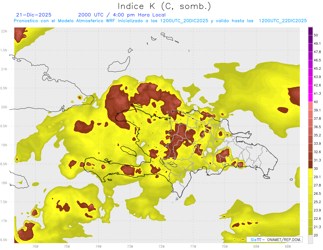
Task: Click the latitude label "21N"
Action: (4, 69)
